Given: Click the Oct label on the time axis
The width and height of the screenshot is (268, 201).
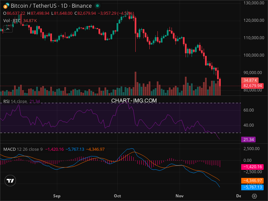Looking at the screenshot, I should tap(117, 195).
